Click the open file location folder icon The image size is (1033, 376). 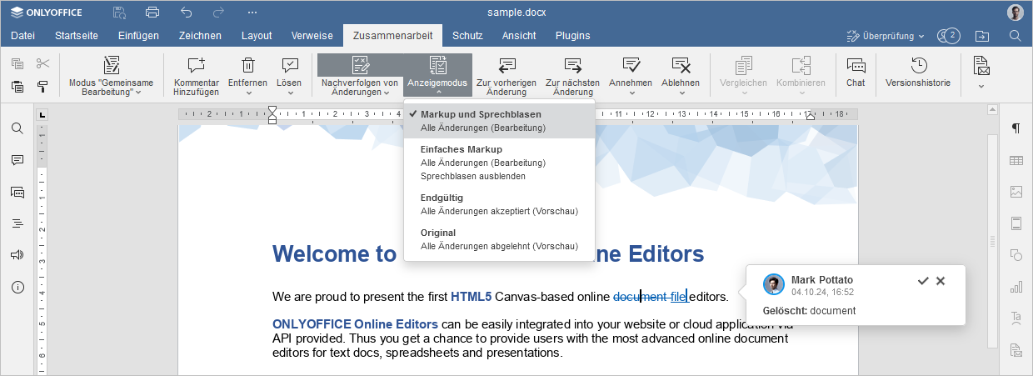[982, 36]
